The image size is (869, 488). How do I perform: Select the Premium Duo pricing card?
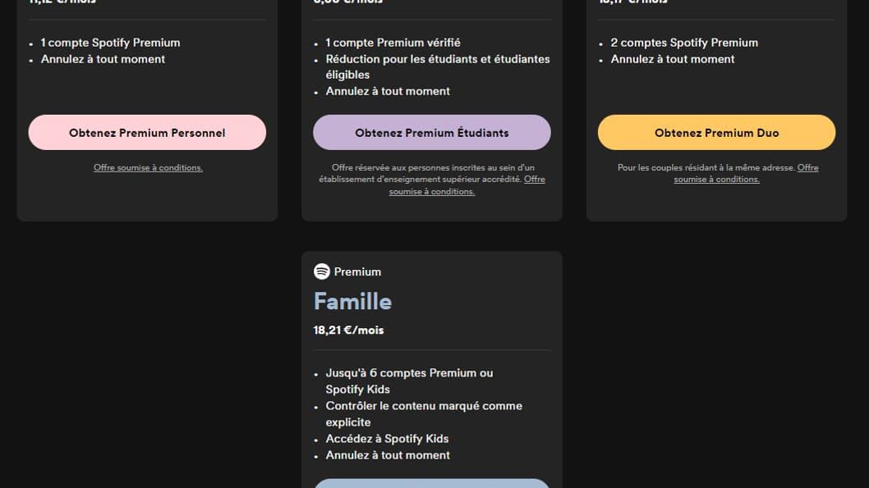(x=715, y=107)
